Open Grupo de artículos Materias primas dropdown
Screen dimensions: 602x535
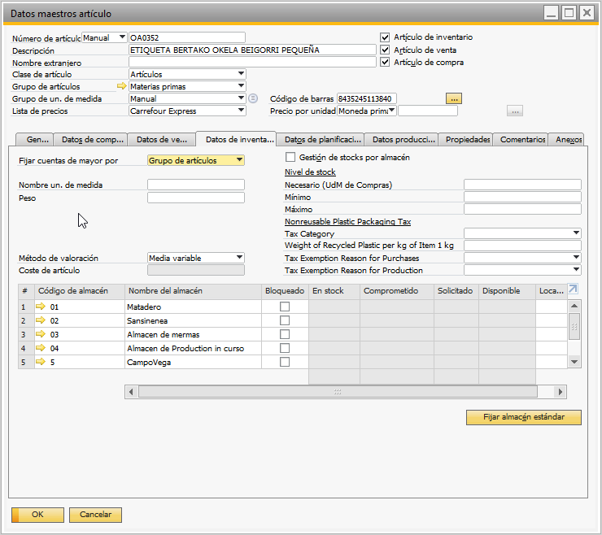241,86
